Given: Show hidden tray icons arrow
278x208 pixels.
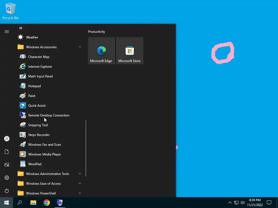Looking at the screenshot, I should (x=230, y=203).
